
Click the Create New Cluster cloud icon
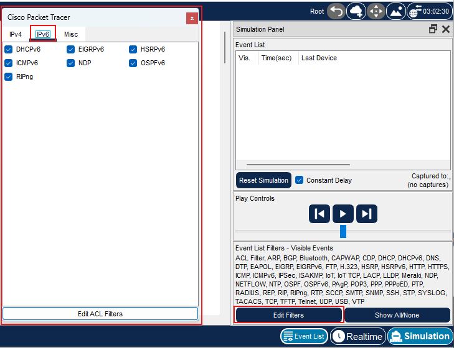pyautogui.click(x=356, y=12)
